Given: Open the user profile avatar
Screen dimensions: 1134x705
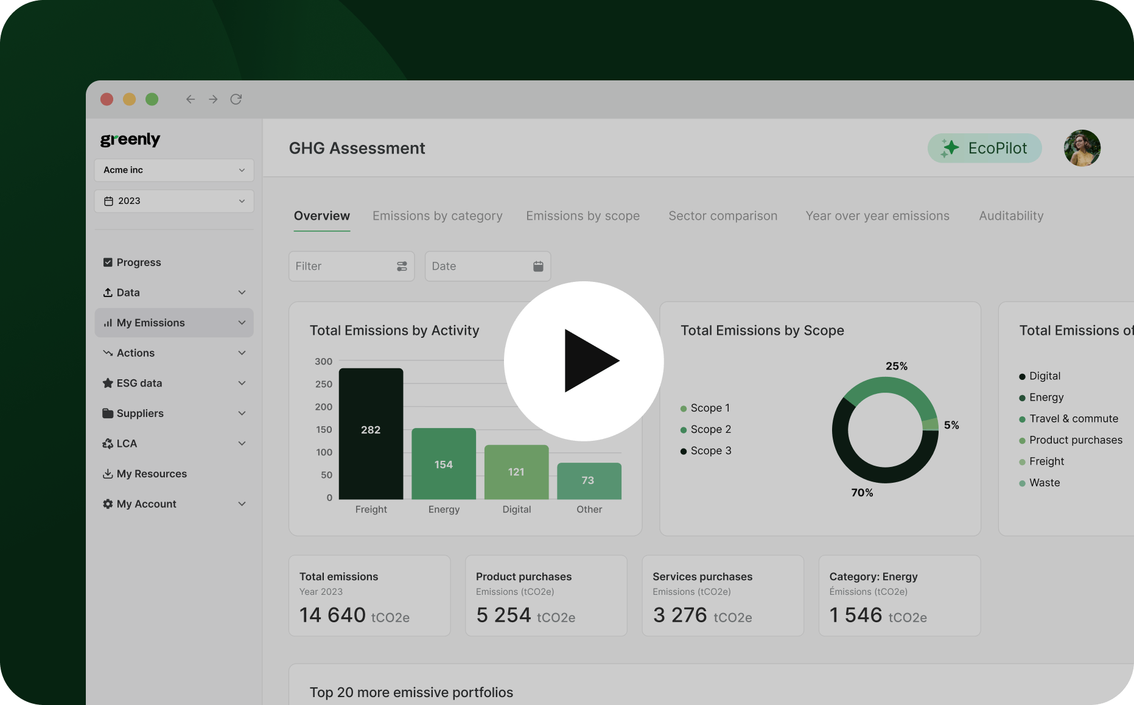Looking at the screenshot, I should [1082, 148].
